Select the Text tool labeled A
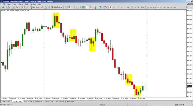Image resolution: width=193 pixels, height=106 pixels. click(135, 7)
